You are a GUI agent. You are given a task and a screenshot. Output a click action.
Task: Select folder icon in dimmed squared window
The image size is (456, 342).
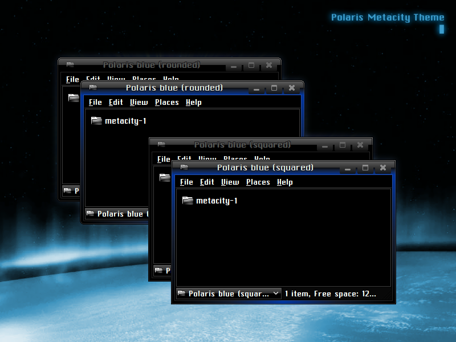pyautogui.click(x=165, y=177)
